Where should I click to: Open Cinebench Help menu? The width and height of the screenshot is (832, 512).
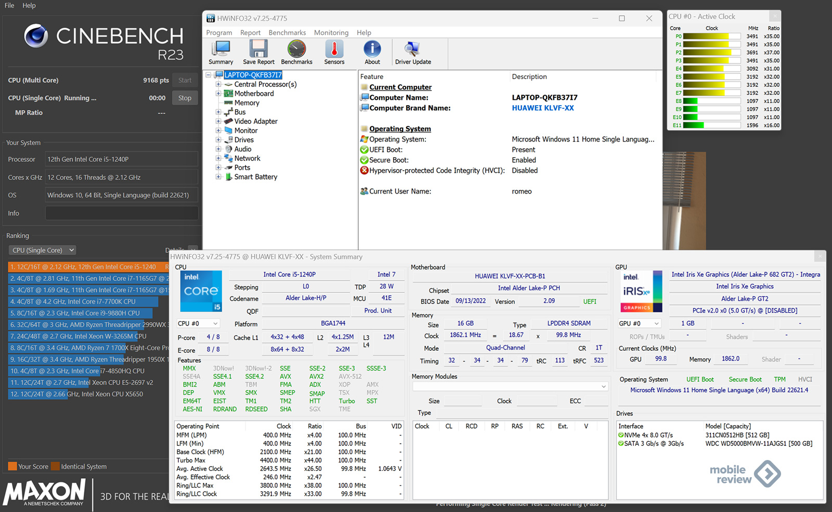pyautogui.click(x=29, y=5)
